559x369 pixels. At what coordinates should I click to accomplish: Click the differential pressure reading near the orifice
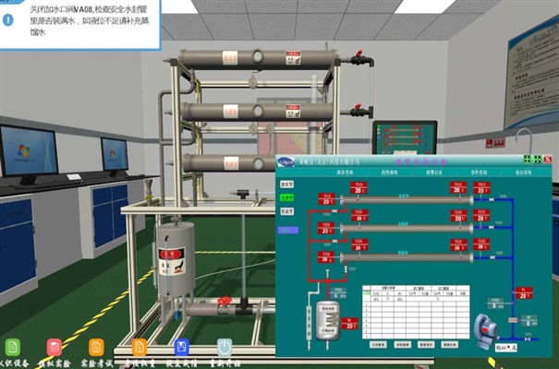pyautogui.click(x=529, y=321)
